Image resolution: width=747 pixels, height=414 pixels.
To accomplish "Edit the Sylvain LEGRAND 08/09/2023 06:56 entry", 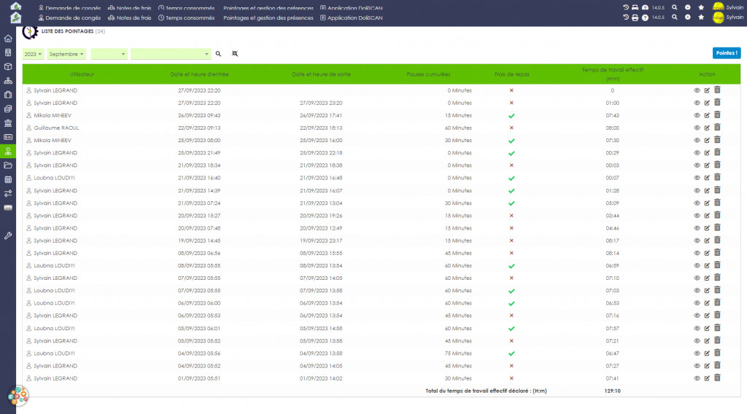I will (707, 253).
